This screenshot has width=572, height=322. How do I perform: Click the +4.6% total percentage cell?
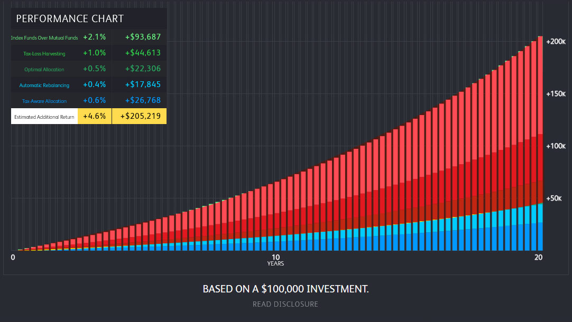tap(95, 116)
